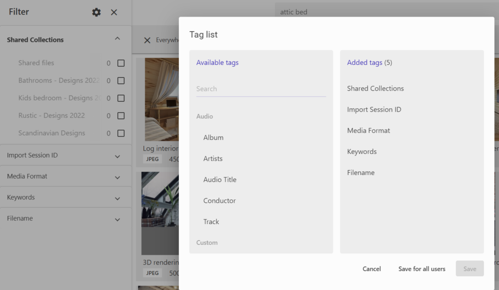Expand the Filename filter section
Image resolution: width=499 pixels, height=290 pixels.
(117, 219)
